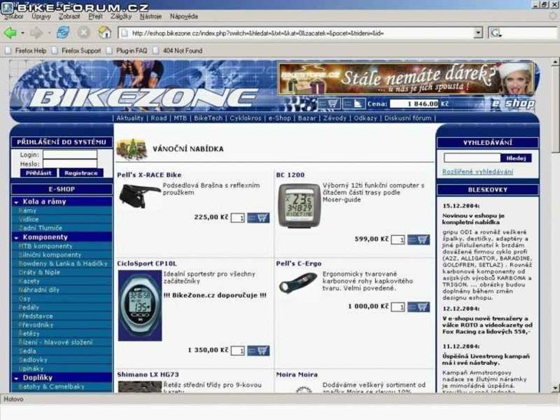Click the header icon next to Cena
The width and height of the screenshot is (560, 420).
(x=354, y=103)
